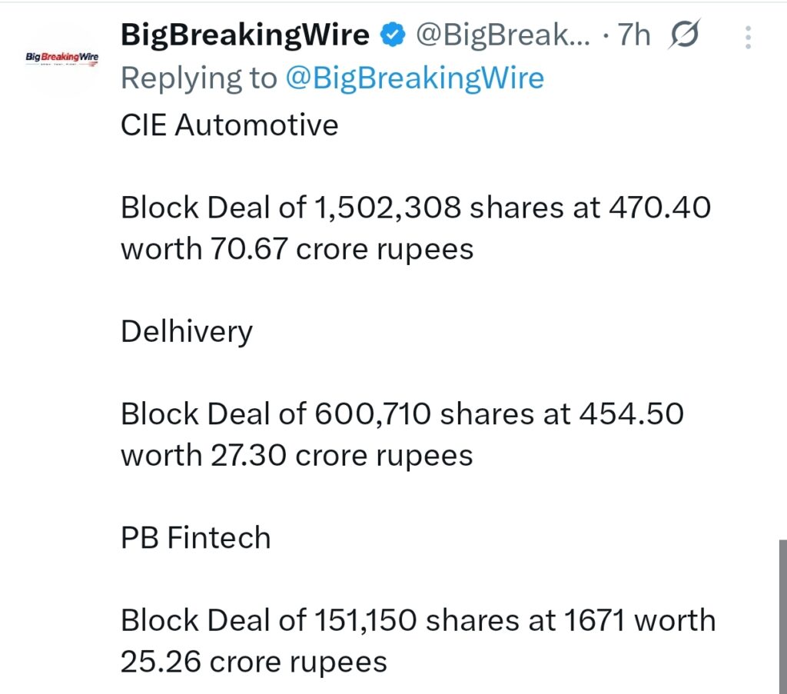Click the verified checkmark to view verification info

(394, 35)
